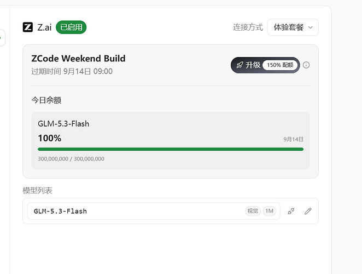Viewport: 362px width, 274px height.
Task: Click the Z.ai provider name
Action: point(44,27)
